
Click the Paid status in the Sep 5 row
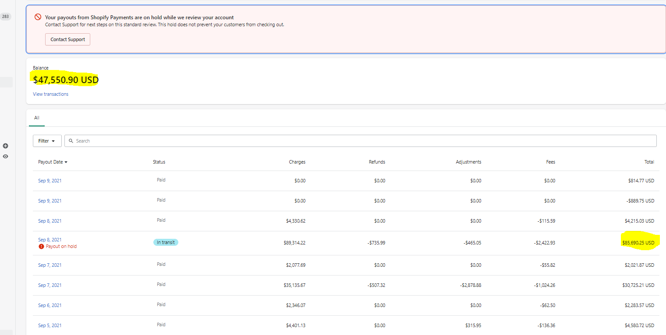coord(161,325)
